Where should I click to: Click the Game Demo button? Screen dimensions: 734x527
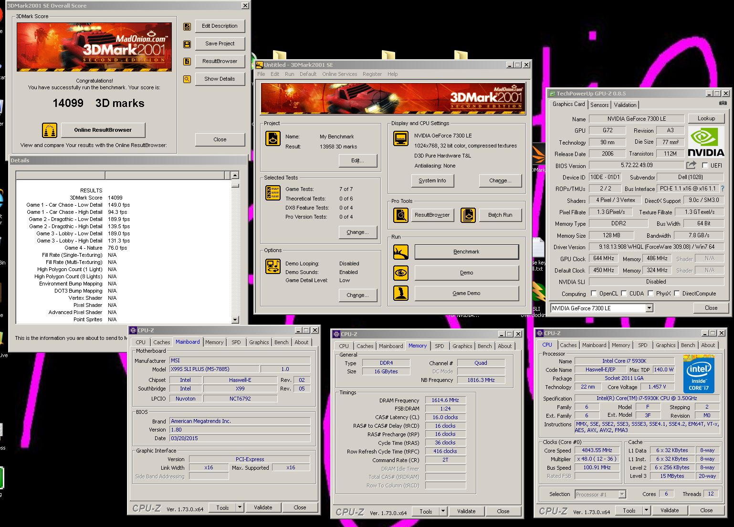click(x=466, y=293)
